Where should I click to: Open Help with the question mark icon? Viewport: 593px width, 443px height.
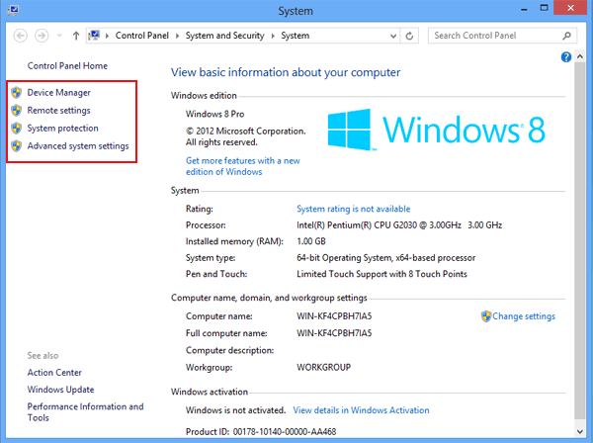click(x=566, y=57)
